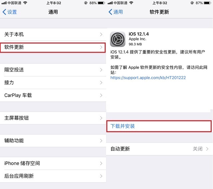Expand the iPhone 储存空间 row chevron
The image size is (213, 189).
pos(101,163)
